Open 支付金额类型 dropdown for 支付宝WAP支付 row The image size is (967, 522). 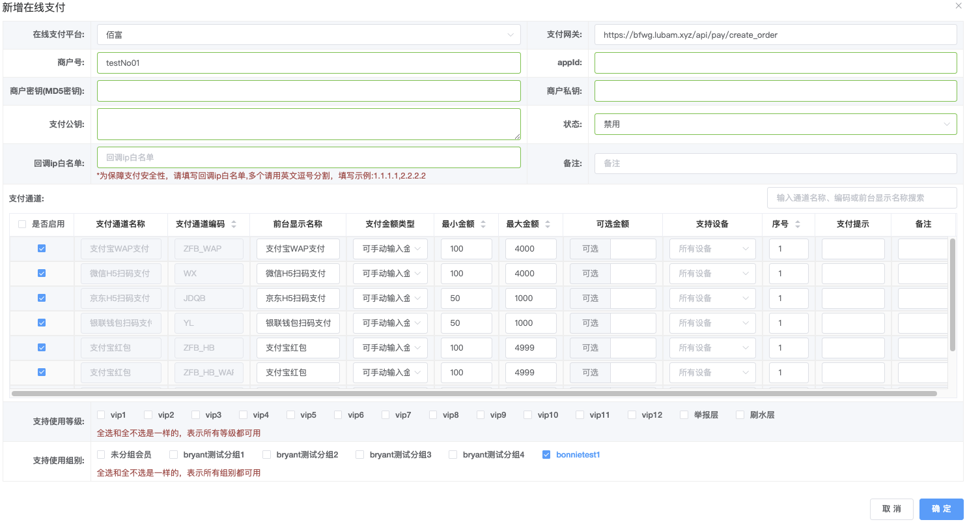point(391,249)
